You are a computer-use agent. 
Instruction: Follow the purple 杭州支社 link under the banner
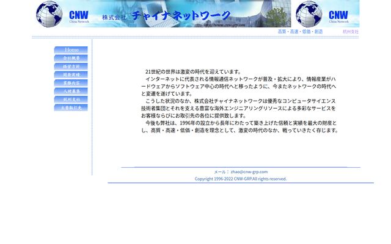point(351,32)
